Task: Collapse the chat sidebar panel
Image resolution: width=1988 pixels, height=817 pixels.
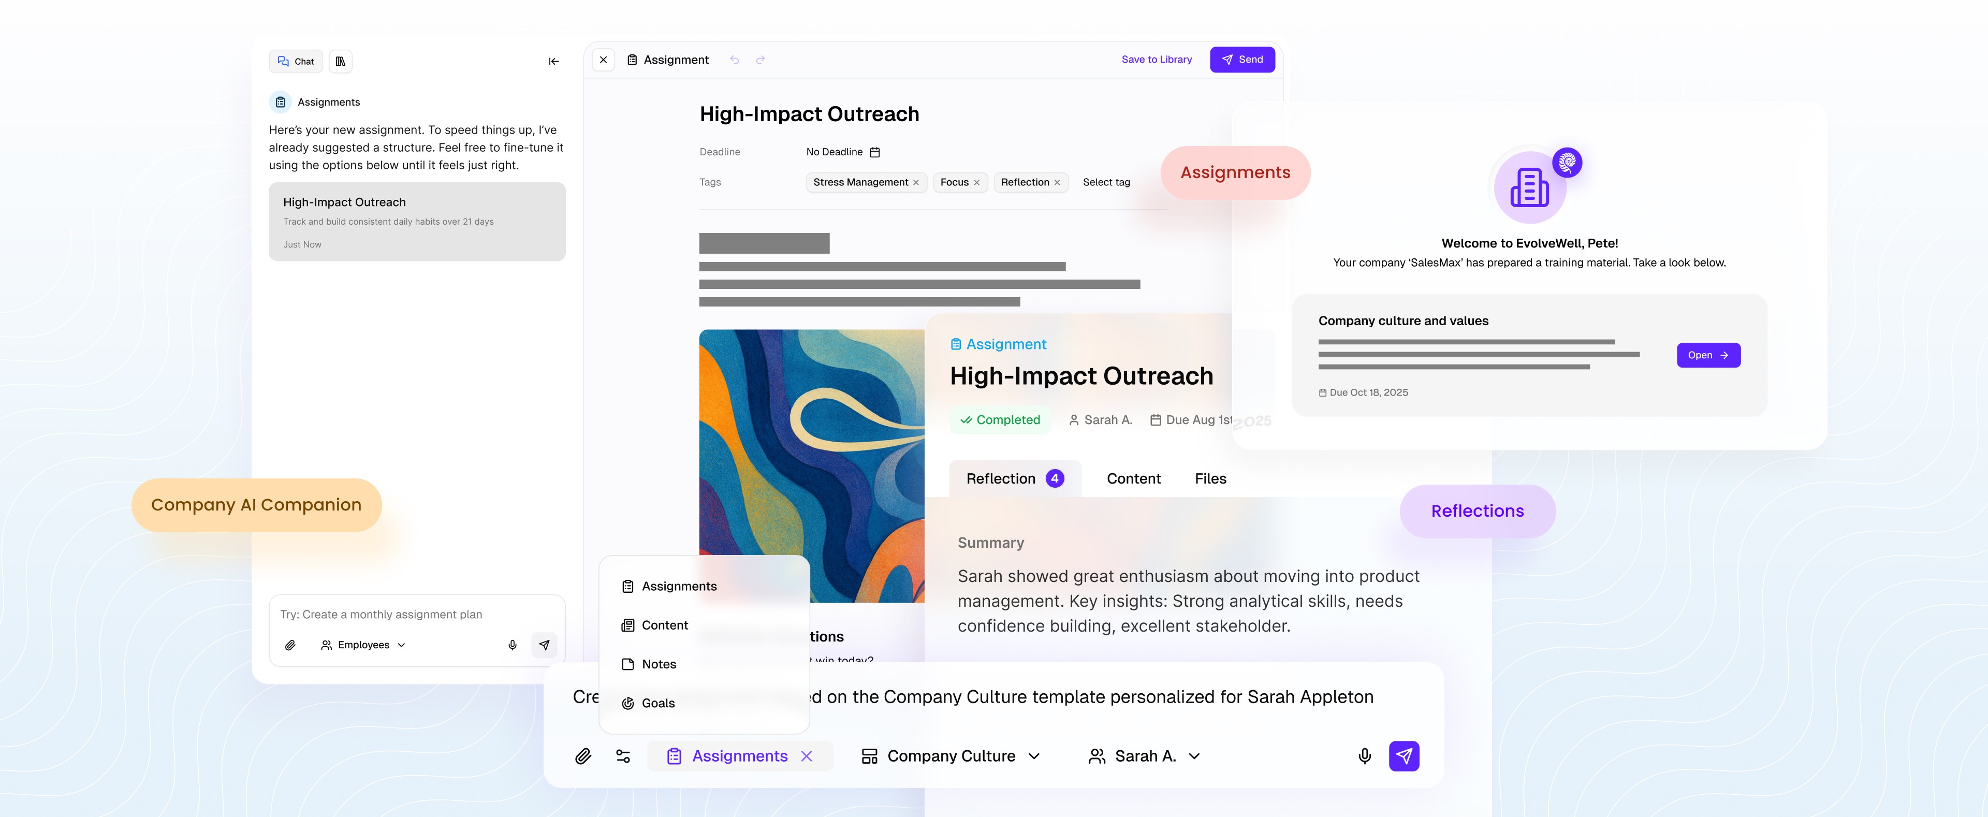Action: (553, 61)
